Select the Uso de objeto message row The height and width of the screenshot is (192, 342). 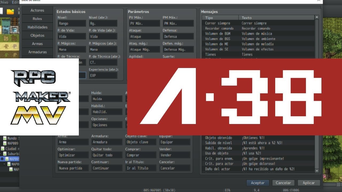click(258, 153)
